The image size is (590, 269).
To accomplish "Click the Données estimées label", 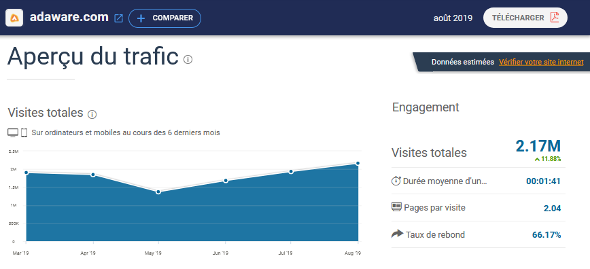I will pyautogui.click(x=463, y=62).
